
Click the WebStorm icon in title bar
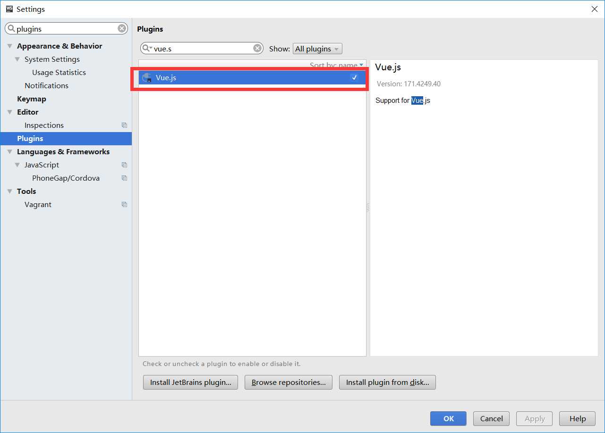[x=9, y=9]
